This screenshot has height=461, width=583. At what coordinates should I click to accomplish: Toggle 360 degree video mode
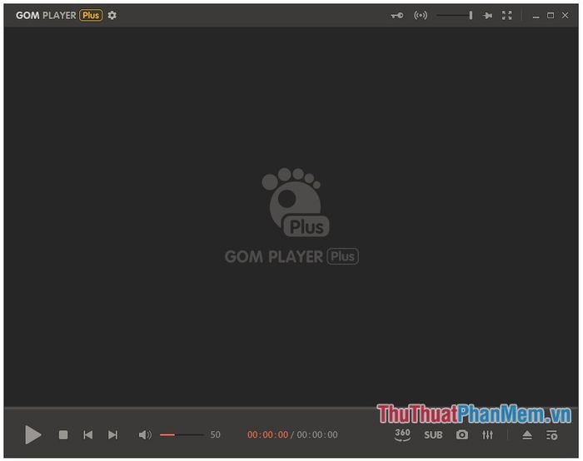point(402,434)
